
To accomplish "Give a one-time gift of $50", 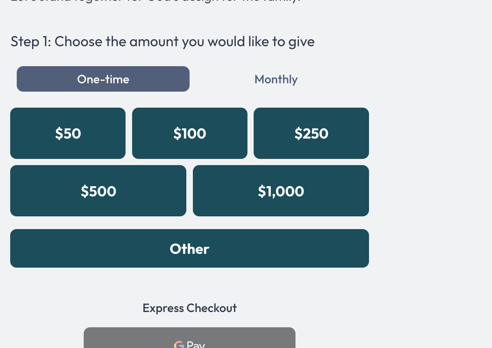I will 68,133.
